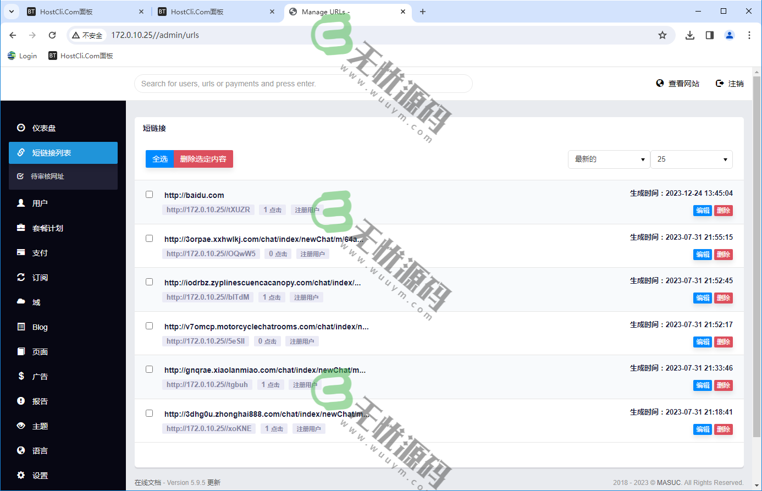
Task: Open the 最新的 sort order dropdown
Action: click(x=609, y=159)
